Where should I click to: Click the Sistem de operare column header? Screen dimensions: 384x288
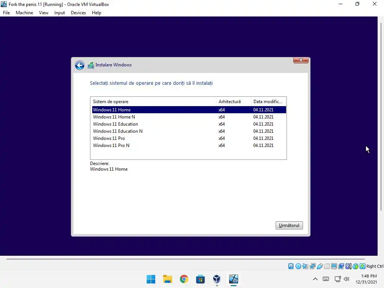tap(153, 101)
